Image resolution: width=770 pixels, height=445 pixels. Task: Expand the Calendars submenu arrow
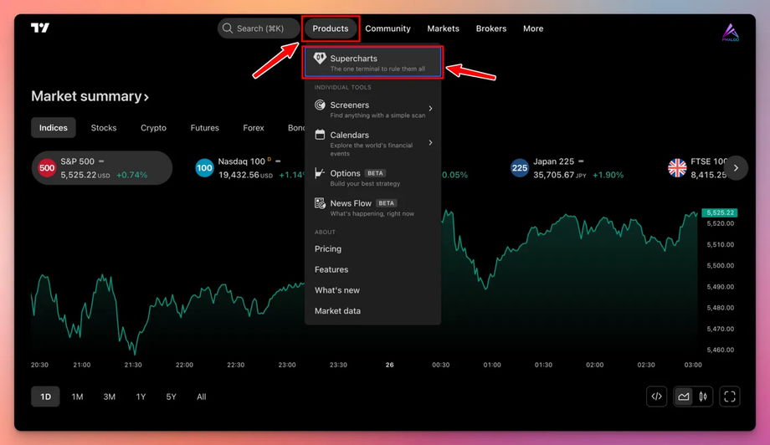click(431, 142)
